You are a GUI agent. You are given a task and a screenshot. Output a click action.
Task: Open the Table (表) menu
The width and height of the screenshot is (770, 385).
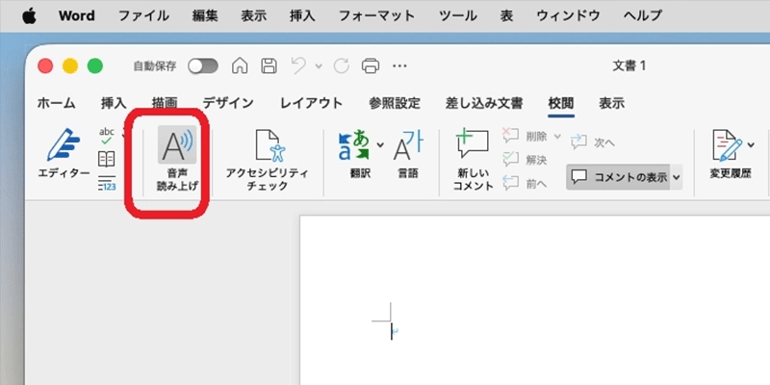click(x=507, y=15)
